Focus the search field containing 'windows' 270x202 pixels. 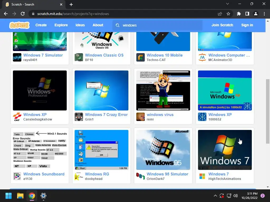tap(158, 25)
